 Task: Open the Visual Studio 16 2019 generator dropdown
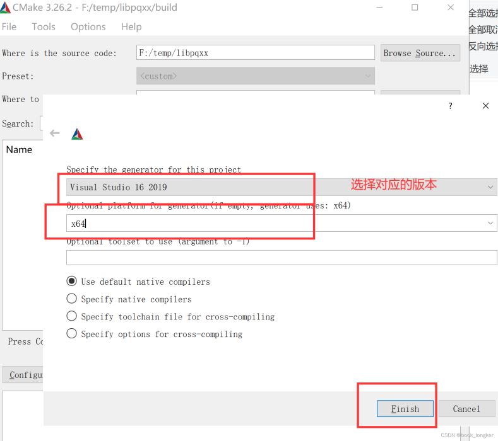coord(282,187)
